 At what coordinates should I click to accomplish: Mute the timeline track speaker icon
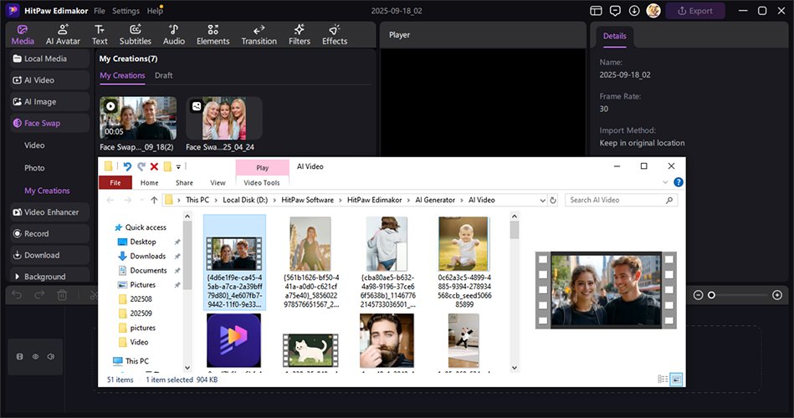tap(50, 357)
